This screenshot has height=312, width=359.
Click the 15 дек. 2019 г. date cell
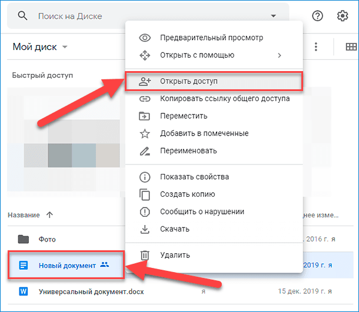(x=305, y=291)
